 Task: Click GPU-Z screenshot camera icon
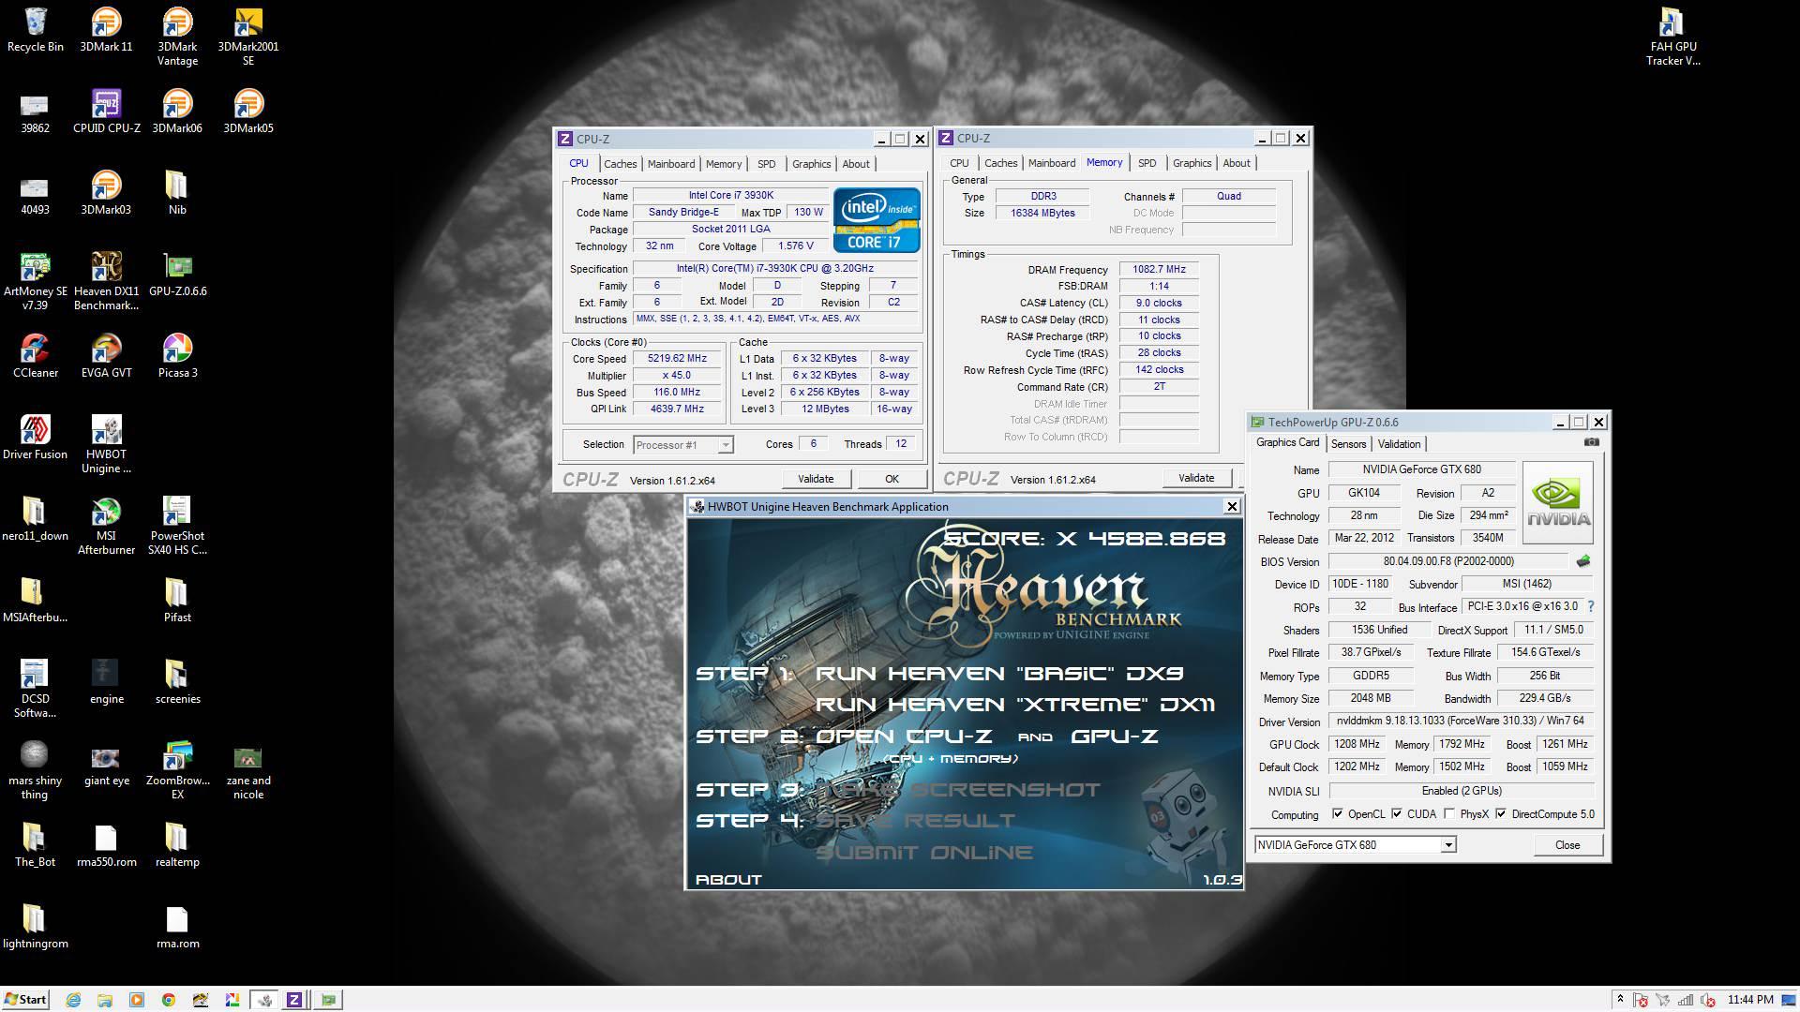pos(1591,442)
